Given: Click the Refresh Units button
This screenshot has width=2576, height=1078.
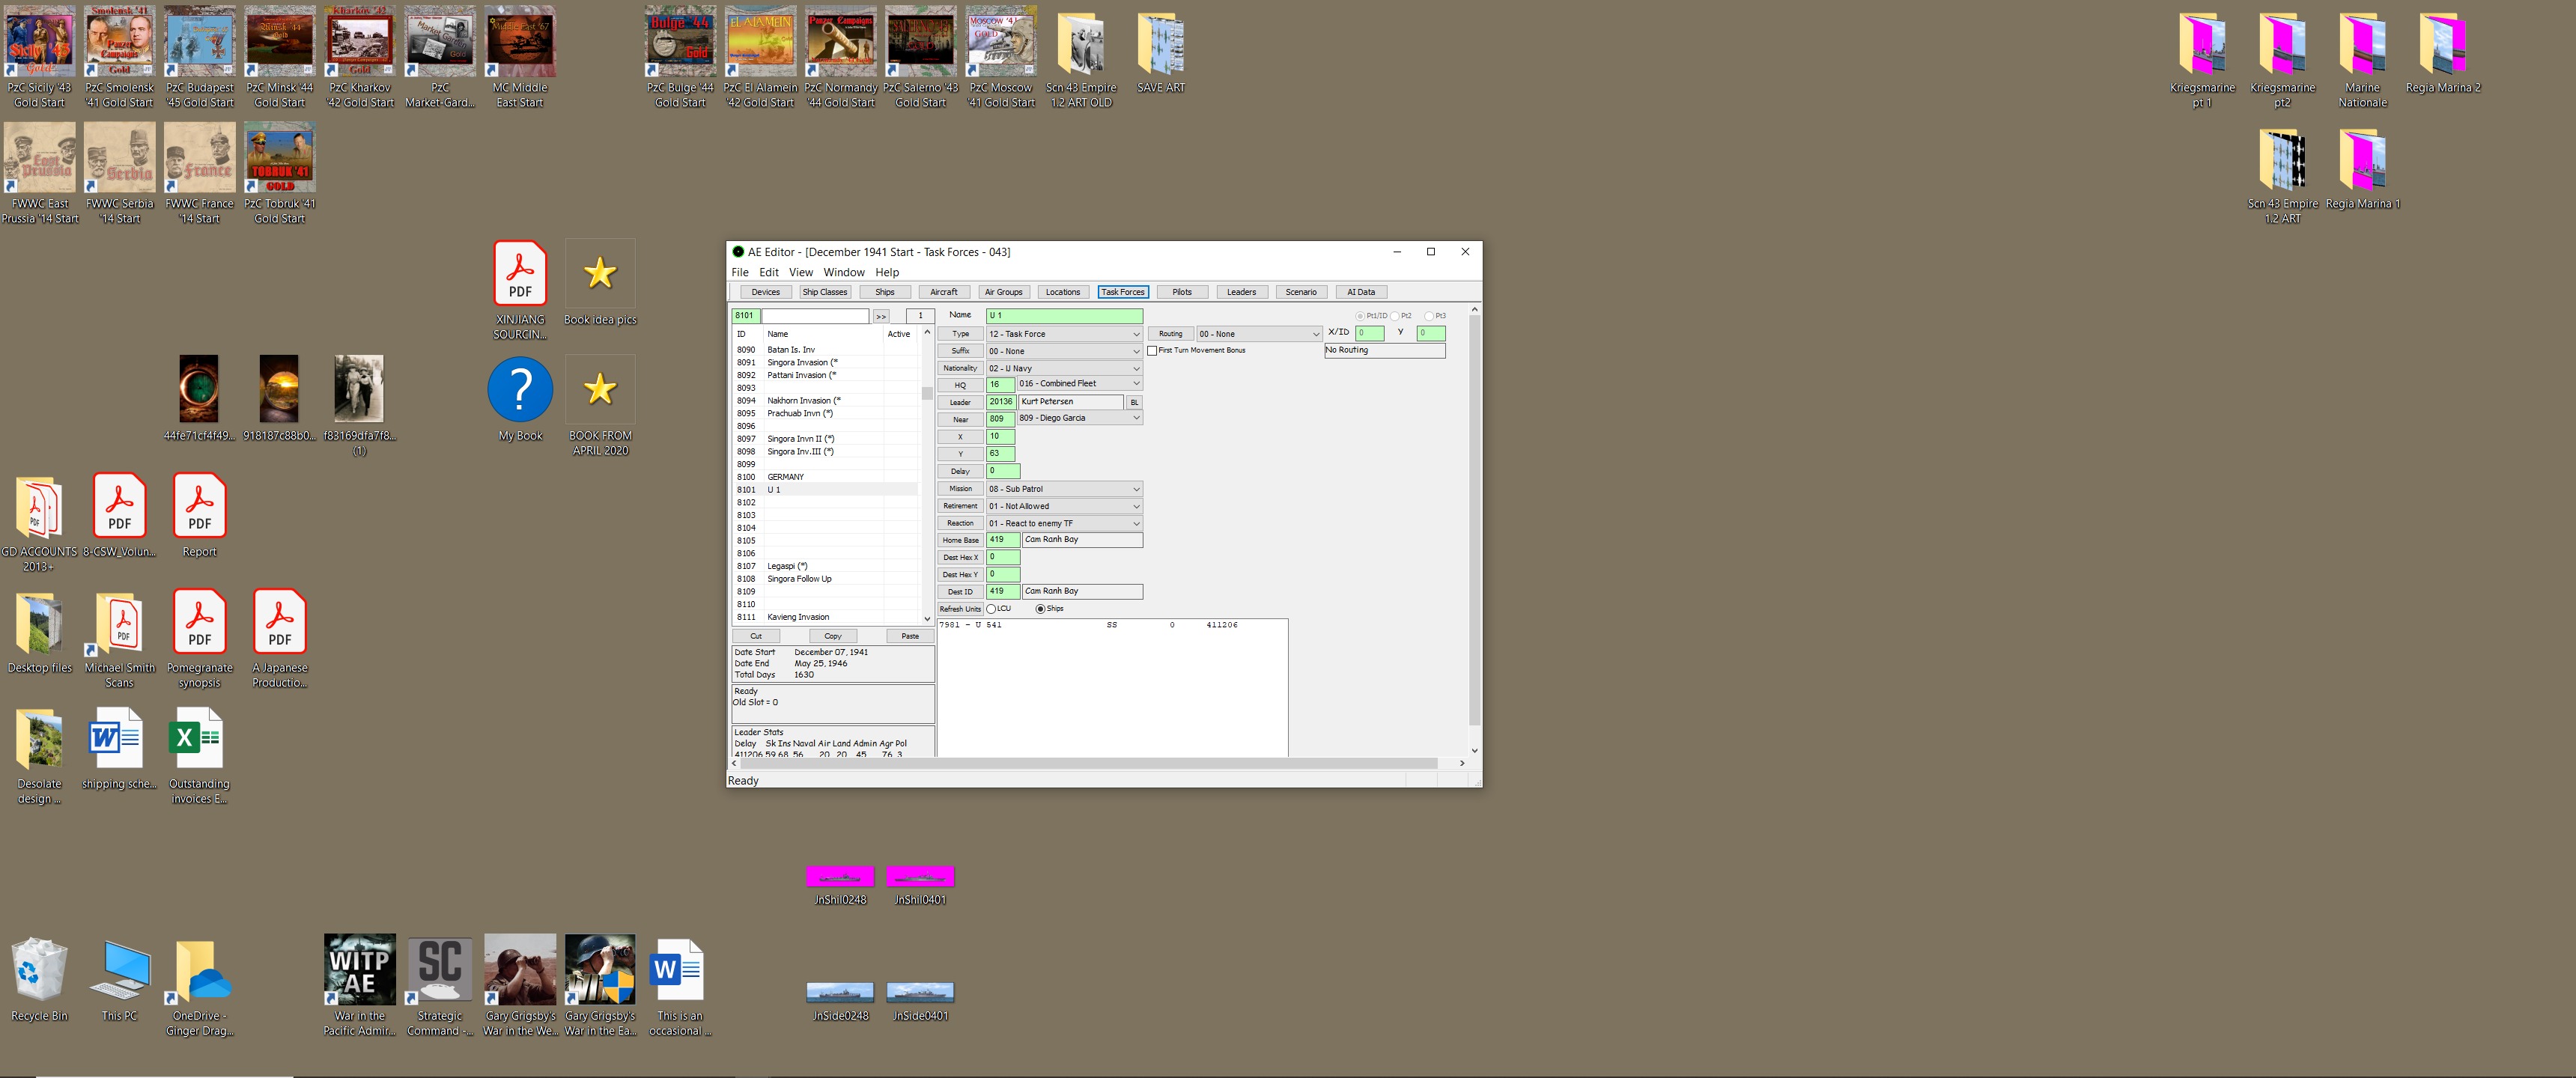Looking at the screenshot, I should tap(959, 608).
